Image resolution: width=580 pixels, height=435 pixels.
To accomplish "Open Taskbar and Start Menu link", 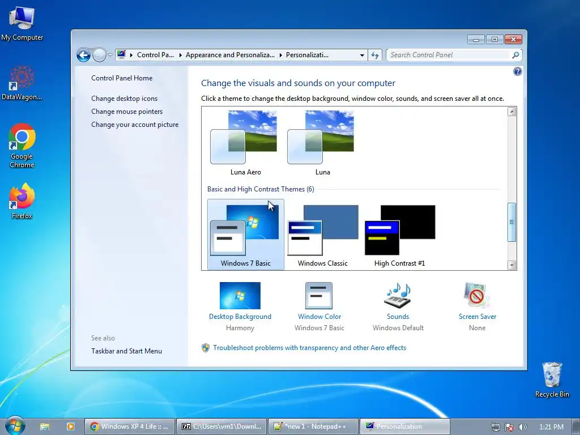I will [126, 351].
